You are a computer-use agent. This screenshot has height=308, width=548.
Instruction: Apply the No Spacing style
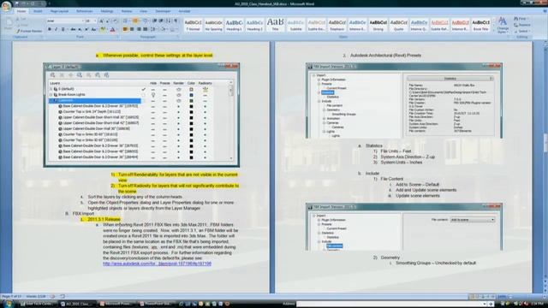(213, 25)
